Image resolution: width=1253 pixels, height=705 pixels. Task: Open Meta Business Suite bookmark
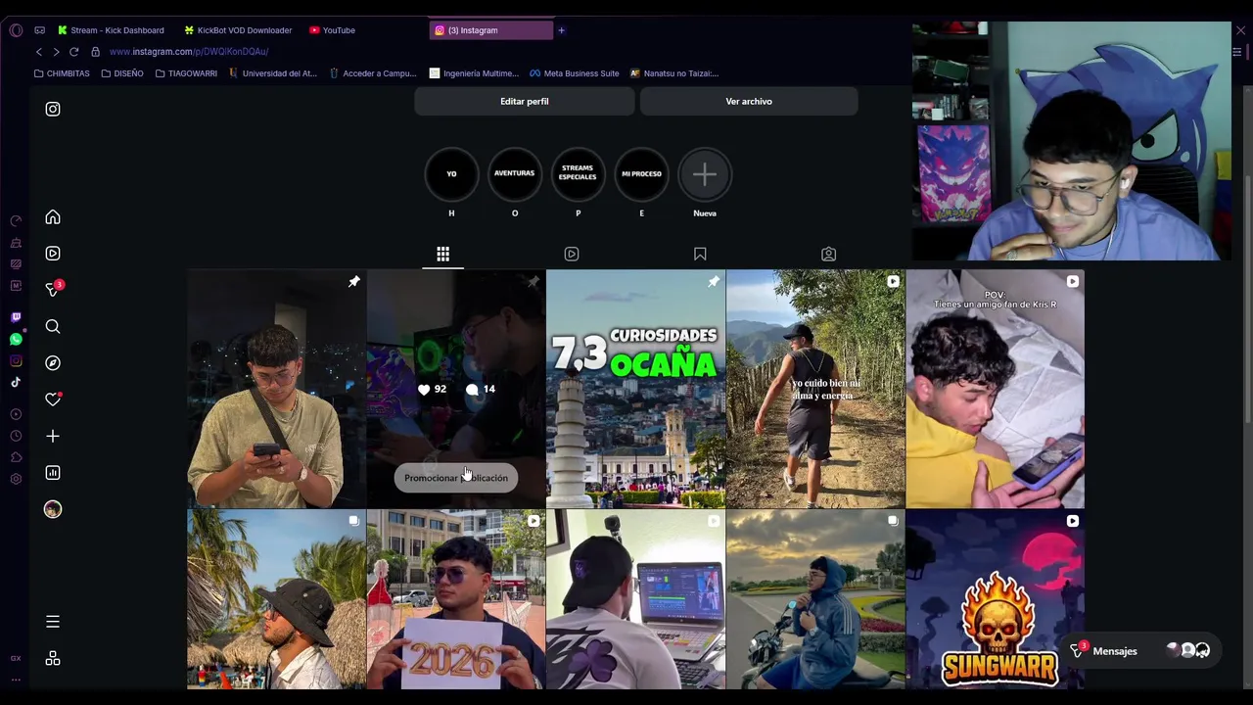575,73
